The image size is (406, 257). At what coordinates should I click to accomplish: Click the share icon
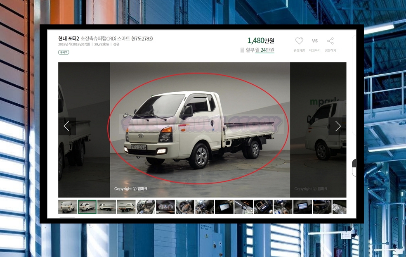330,41
